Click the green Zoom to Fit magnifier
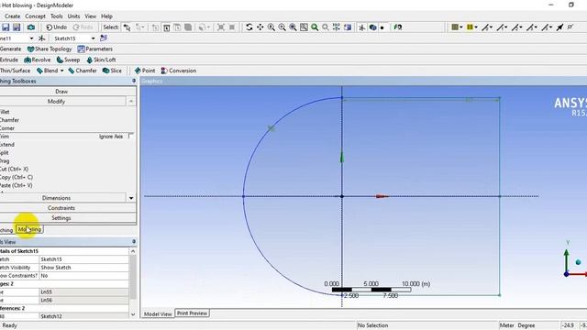This screenshot has height=330, width=587. (x=315, y=27)
